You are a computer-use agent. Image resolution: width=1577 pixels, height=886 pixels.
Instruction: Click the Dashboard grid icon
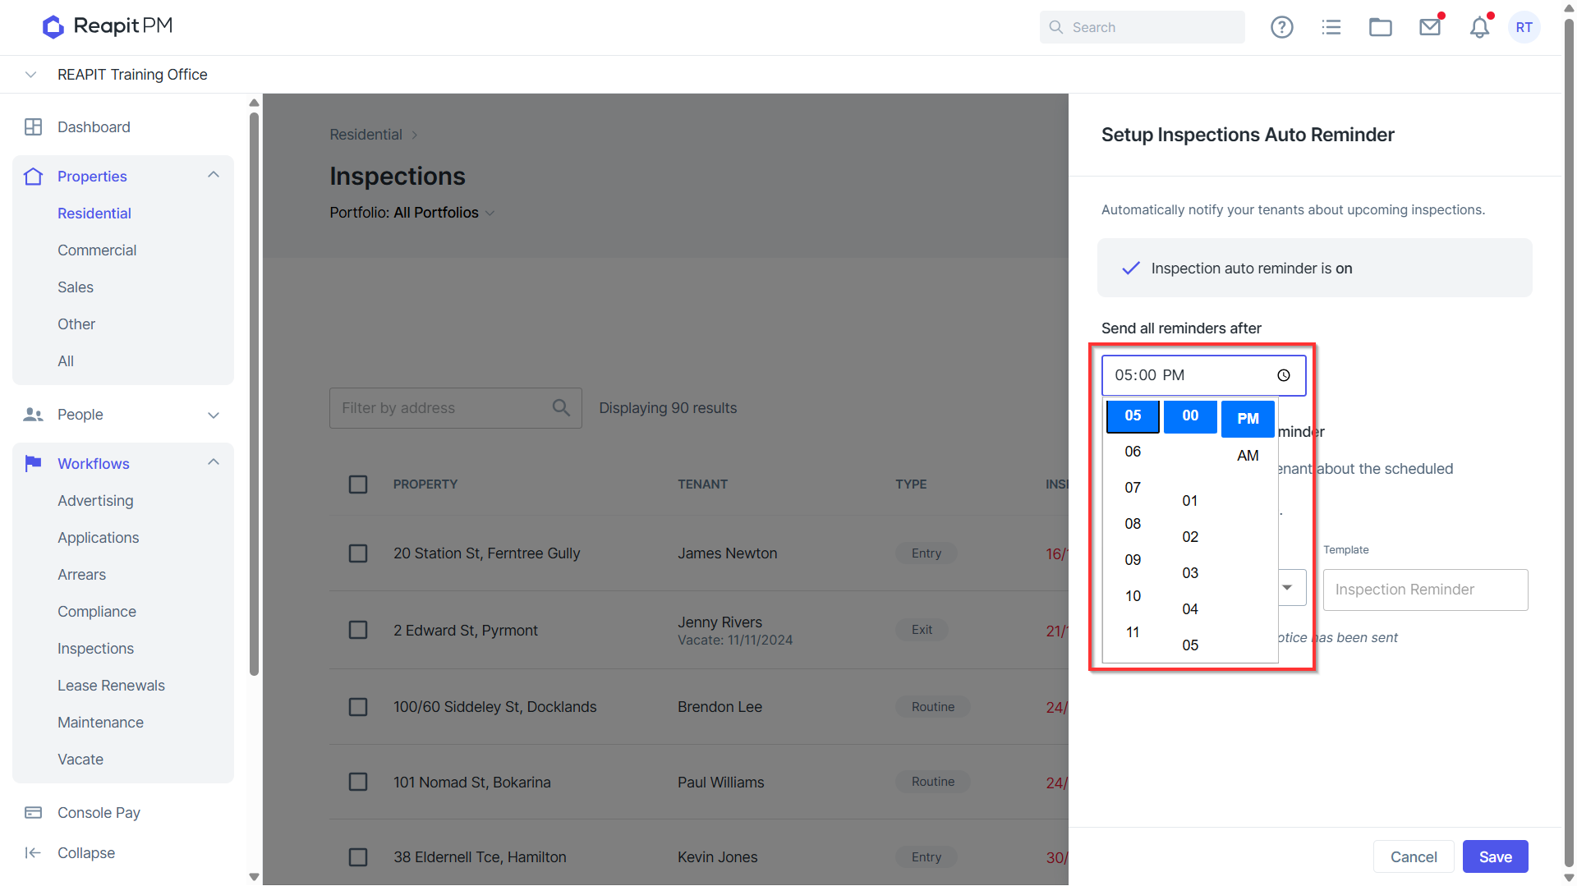(x=33, y=126)
